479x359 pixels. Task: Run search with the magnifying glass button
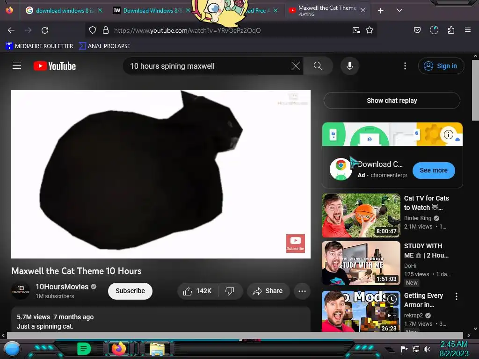coord(318,66)
